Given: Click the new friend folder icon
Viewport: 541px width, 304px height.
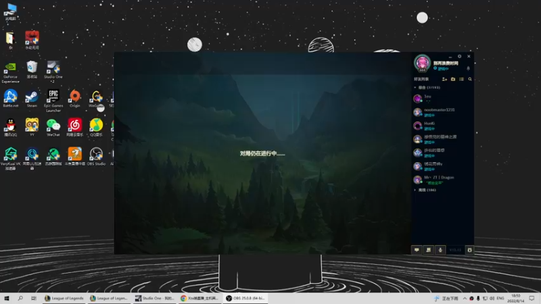Looking at the screenshot, I should (453, 79).
